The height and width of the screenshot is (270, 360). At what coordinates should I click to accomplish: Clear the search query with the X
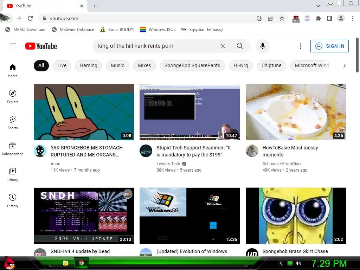pyautogui.click(x=223, y=46)
